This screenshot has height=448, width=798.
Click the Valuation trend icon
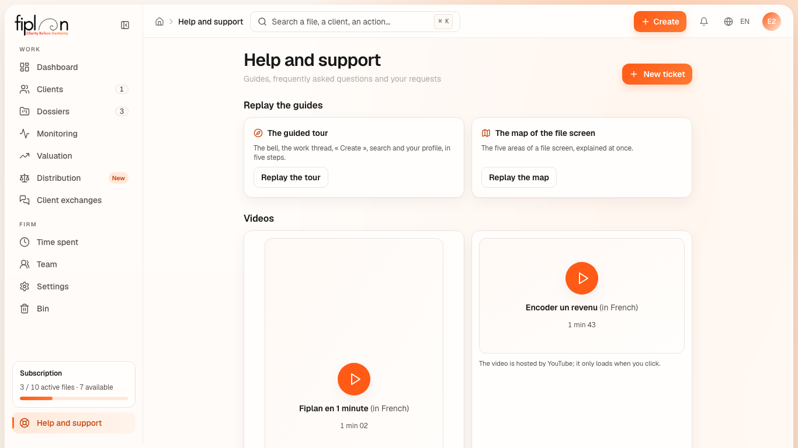click(x=25, y=156)
